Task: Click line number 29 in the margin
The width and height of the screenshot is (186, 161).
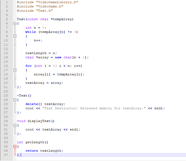Action: (6, 121)
